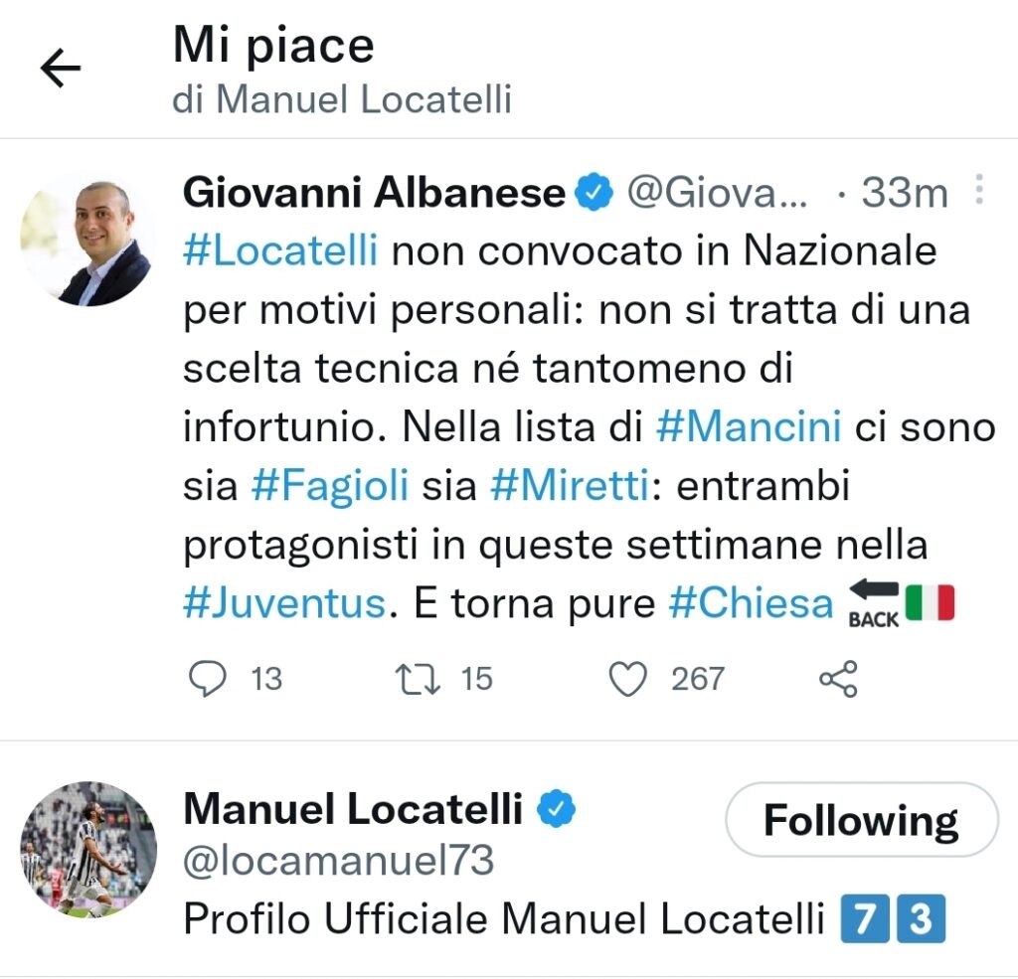1018x979 pixels.
Task: Open the #Chiesa hashtag
Action: click(x=751, y=603)
